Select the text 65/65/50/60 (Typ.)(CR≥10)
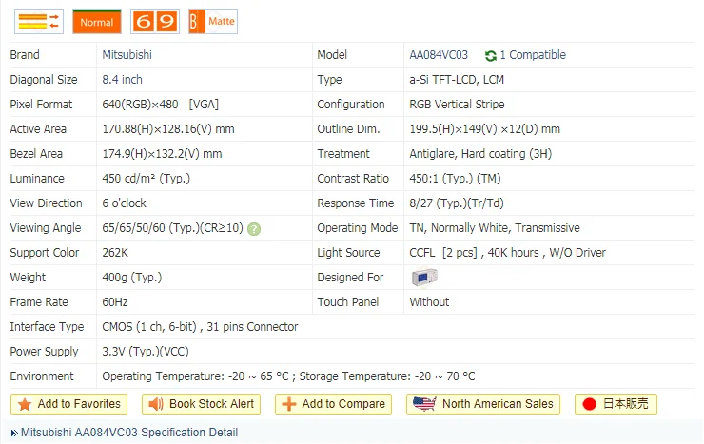Viewport: 704px width, 444px height. [172, 228]
